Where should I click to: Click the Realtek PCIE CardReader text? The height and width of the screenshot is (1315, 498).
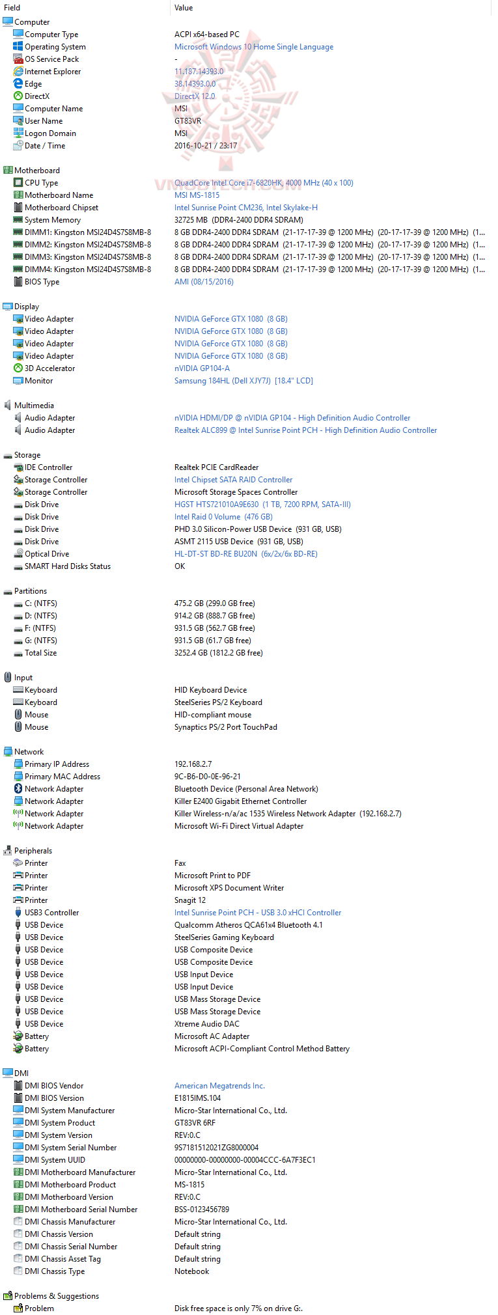(216, 467)
